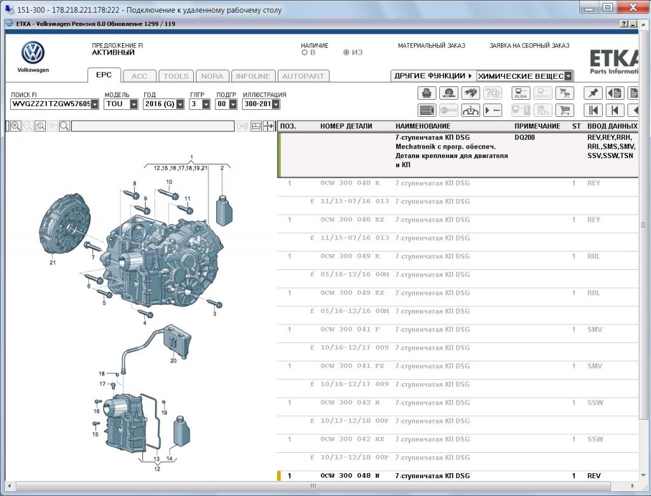The width and height of the screenshot is (651, 496).
Task: Click the plain magnifier search icon
Action: (x=64, y=126)
